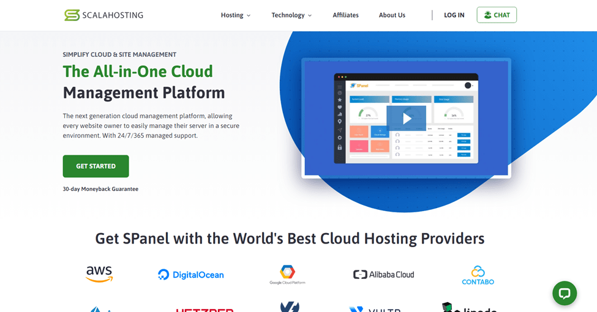Open the Affiliates menu item
This screenshot has height=312, width=597.
point(345,15)
